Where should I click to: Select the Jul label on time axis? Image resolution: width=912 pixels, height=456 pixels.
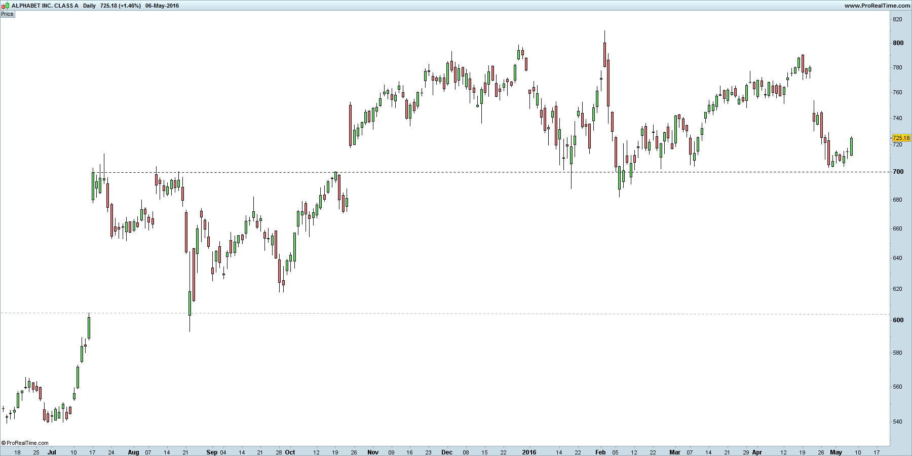point(52,452)
